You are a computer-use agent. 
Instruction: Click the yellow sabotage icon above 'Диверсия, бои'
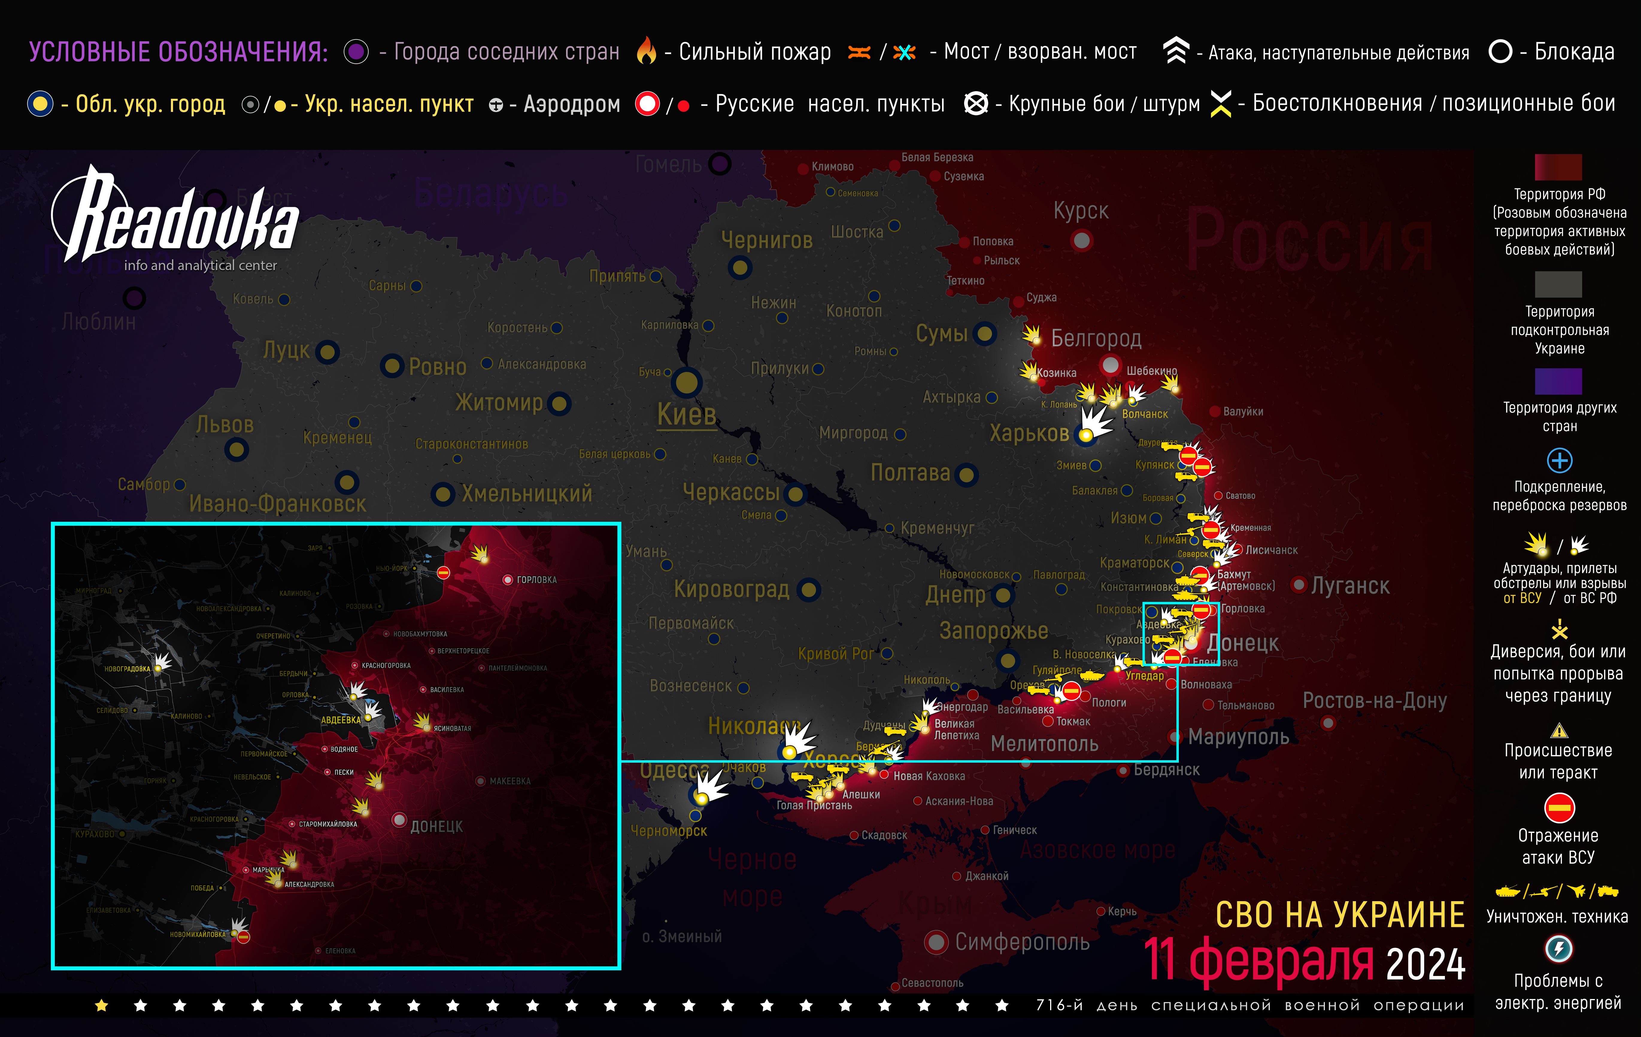click(1559, 629)
